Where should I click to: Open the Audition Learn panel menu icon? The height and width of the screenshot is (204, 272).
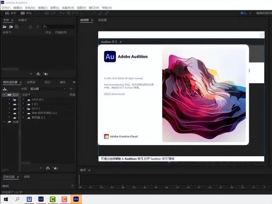[121, 42]
